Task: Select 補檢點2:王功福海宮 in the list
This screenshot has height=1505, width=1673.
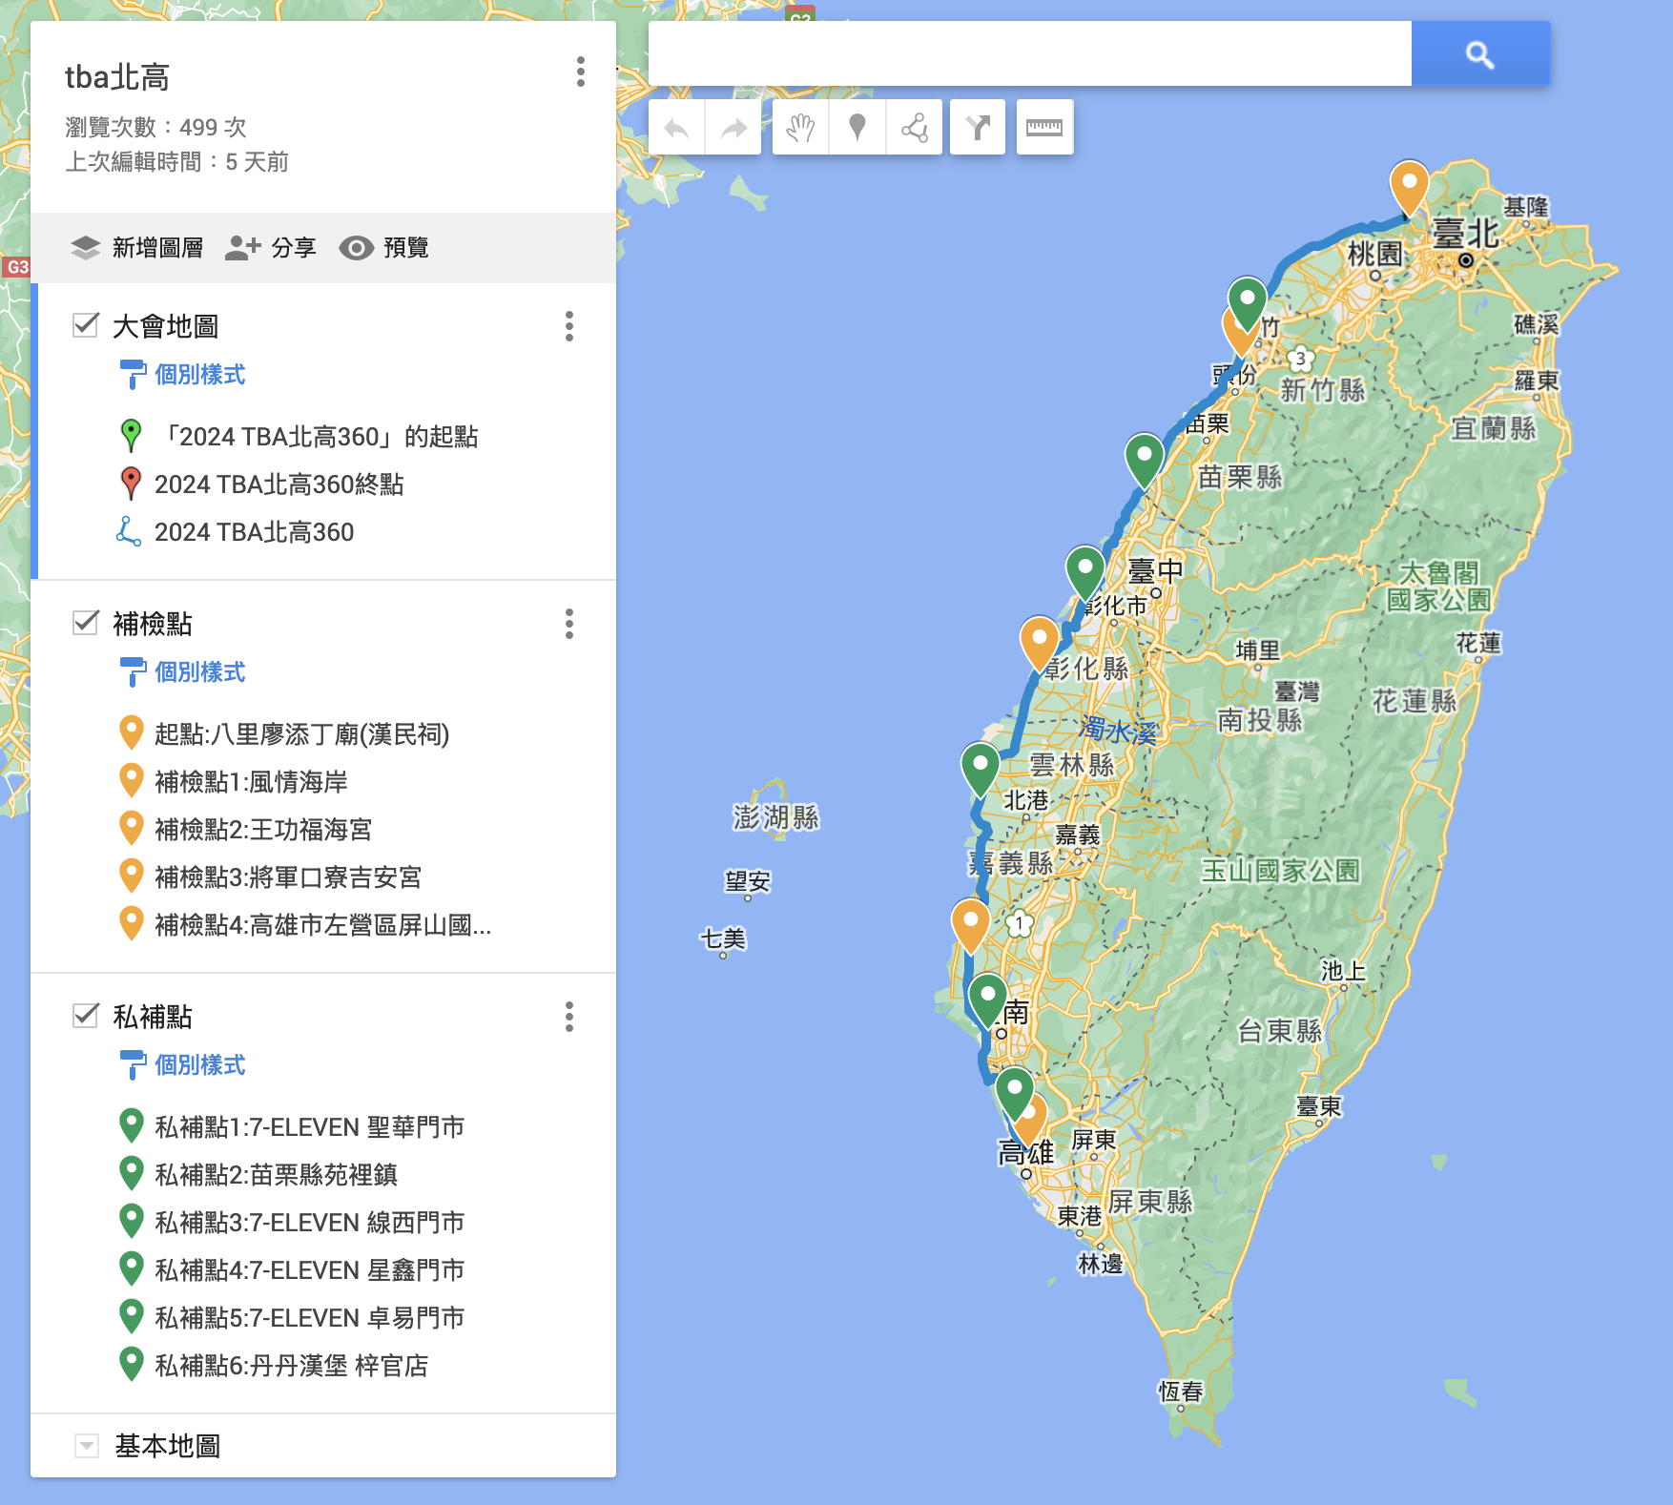Action: point(263,830)
